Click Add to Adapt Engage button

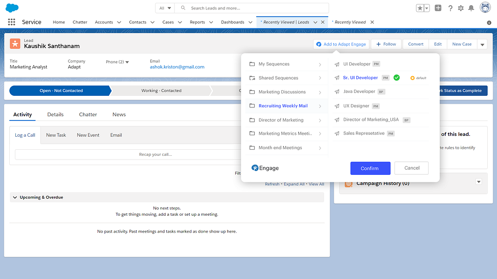pyautogui.click(x=341, y=44)
